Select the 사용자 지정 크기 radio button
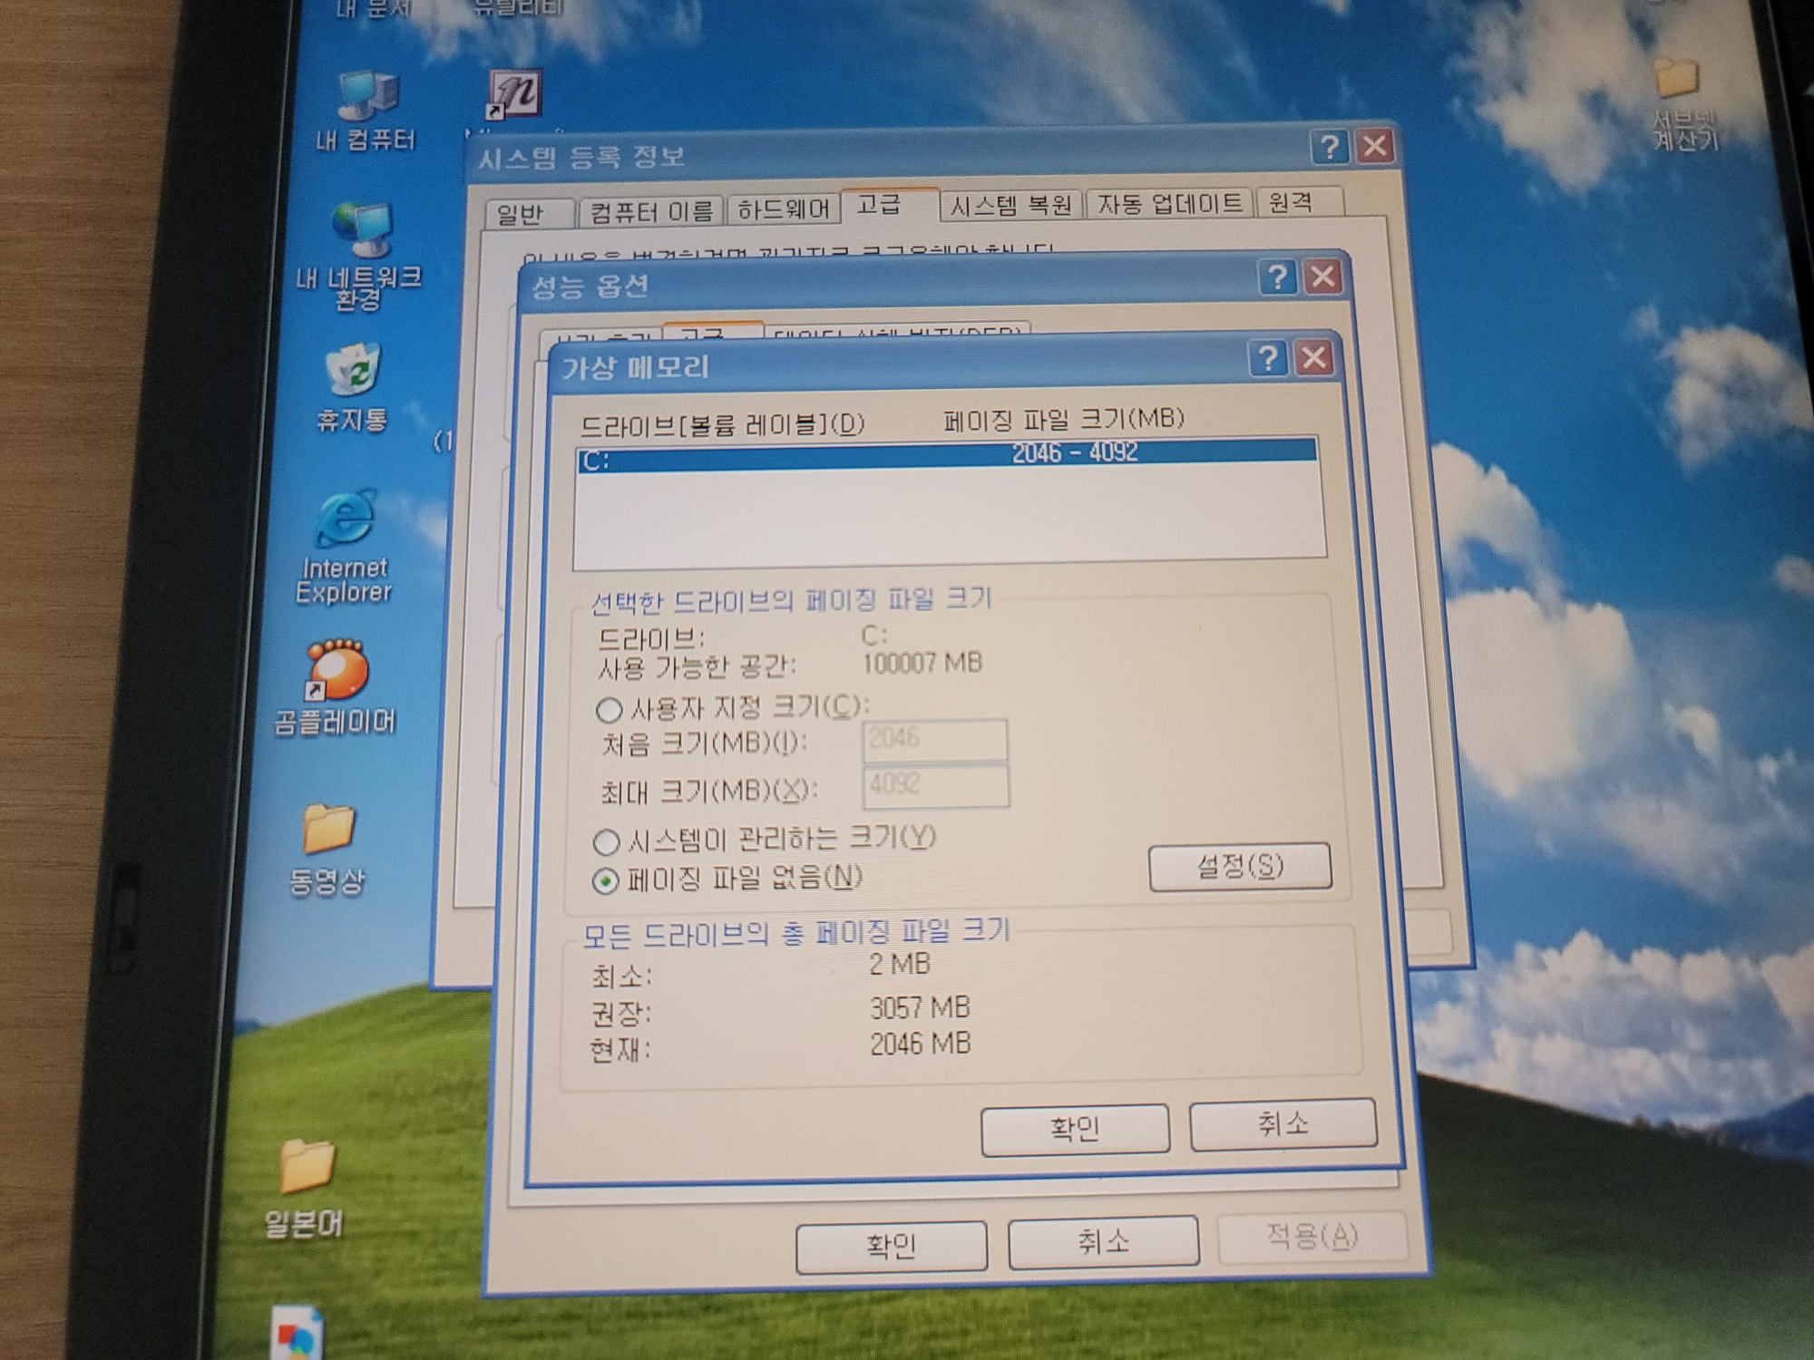The height and width of the screenshot is (1360, 1814). tap(609, 709)
